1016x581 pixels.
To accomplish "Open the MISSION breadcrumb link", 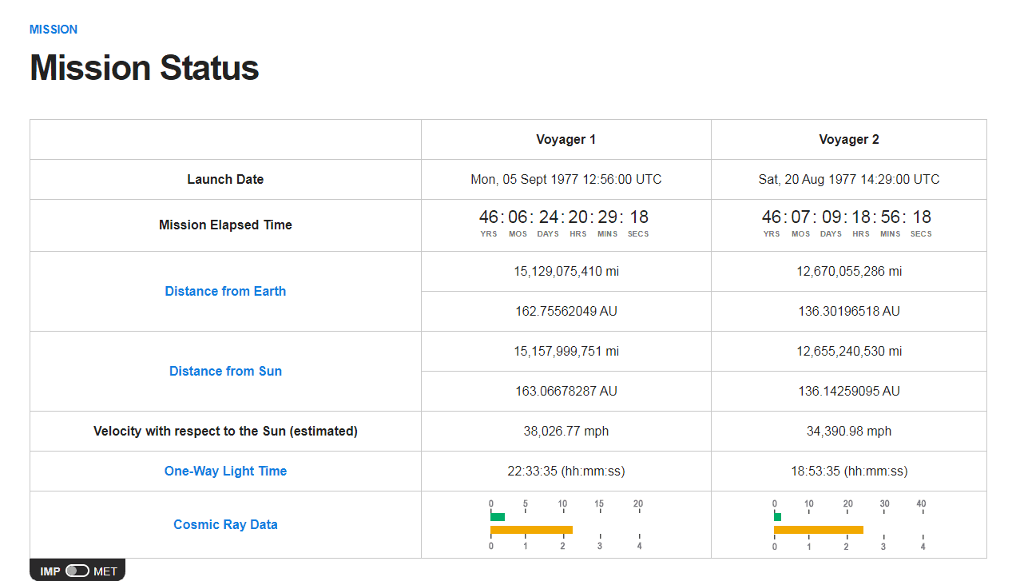I will [54, 30].
